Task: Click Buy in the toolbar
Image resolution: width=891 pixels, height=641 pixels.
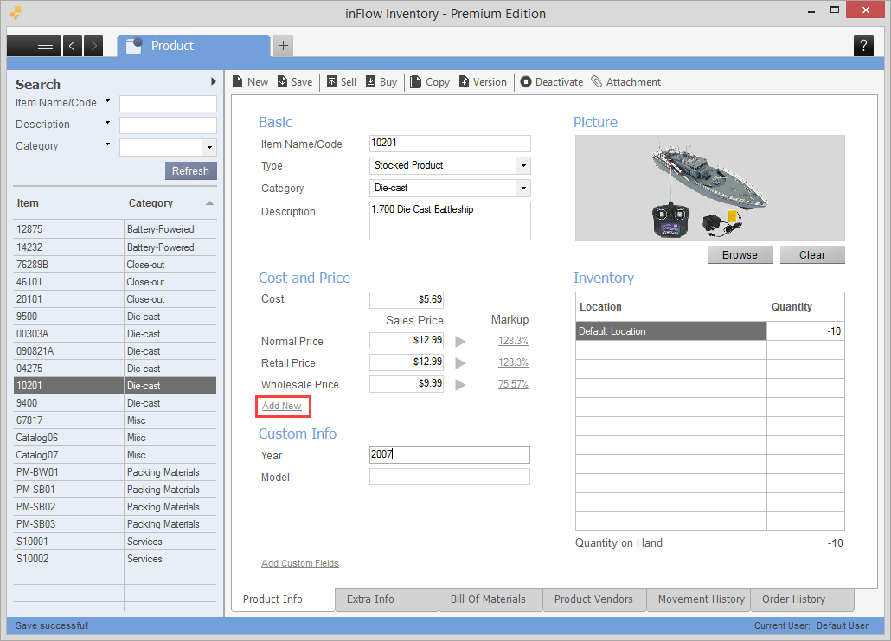Action: point(381,82)
